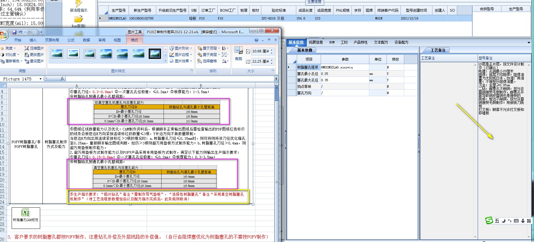
Task: Open 图片形状 picture shape dropdown
Action: (x=181, y=48)
